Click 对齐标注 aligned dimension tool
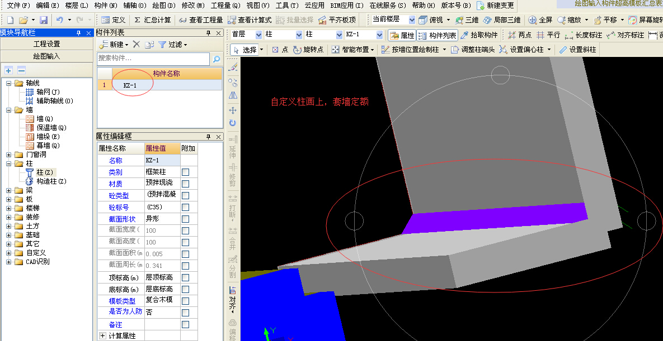 [625, 35]
